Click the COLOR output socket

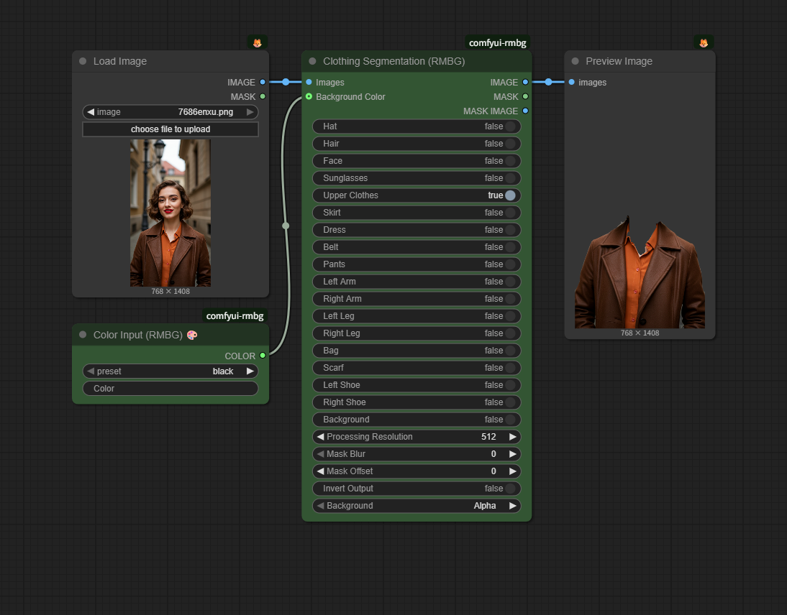point(263,356)
